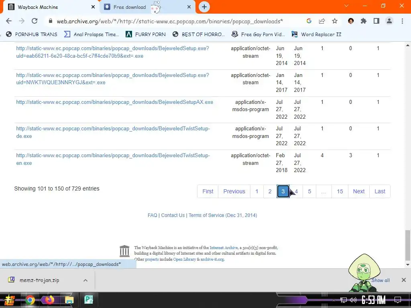The image size is (411, 308).
Task: Open the notification center icon
Action: coord(398,300)
